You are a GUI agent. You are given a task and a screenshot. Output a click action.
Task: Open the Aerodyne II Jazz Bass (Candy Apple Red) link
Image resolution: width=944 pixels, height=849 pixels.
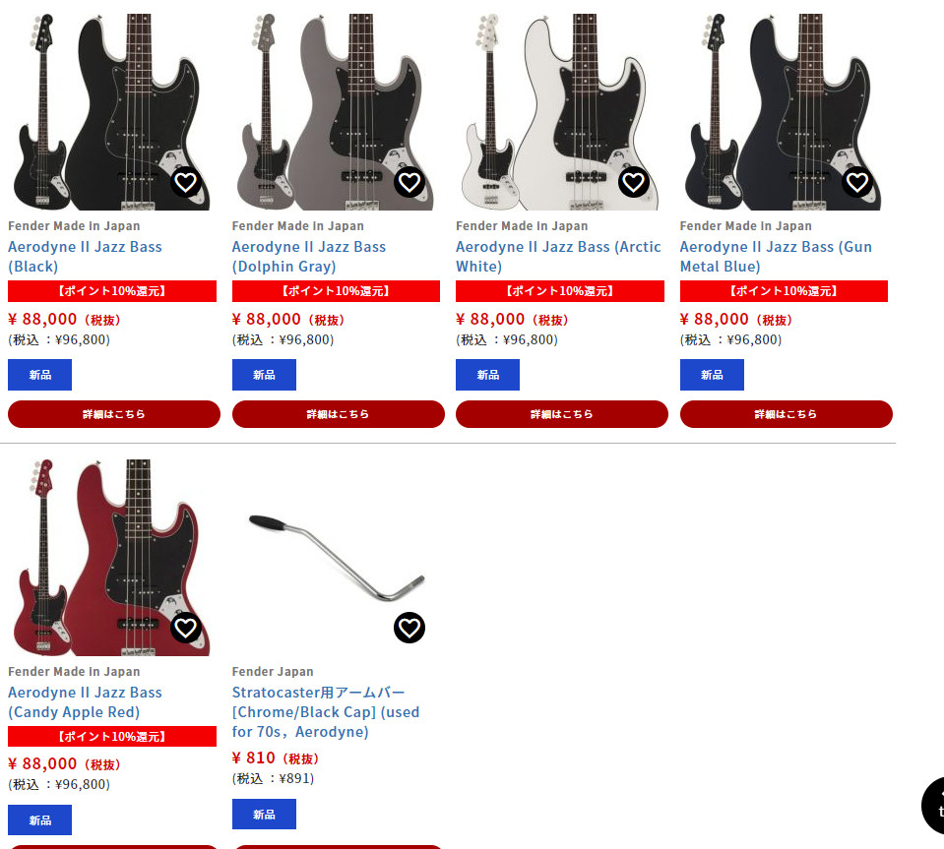pos(85,702)
